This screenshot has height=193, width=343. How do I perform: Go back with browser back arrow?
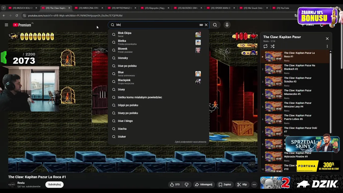pos(4,16)
